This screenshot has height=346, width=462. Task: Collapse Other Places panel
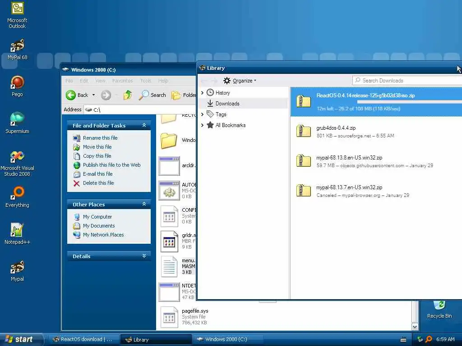[144, 204]
